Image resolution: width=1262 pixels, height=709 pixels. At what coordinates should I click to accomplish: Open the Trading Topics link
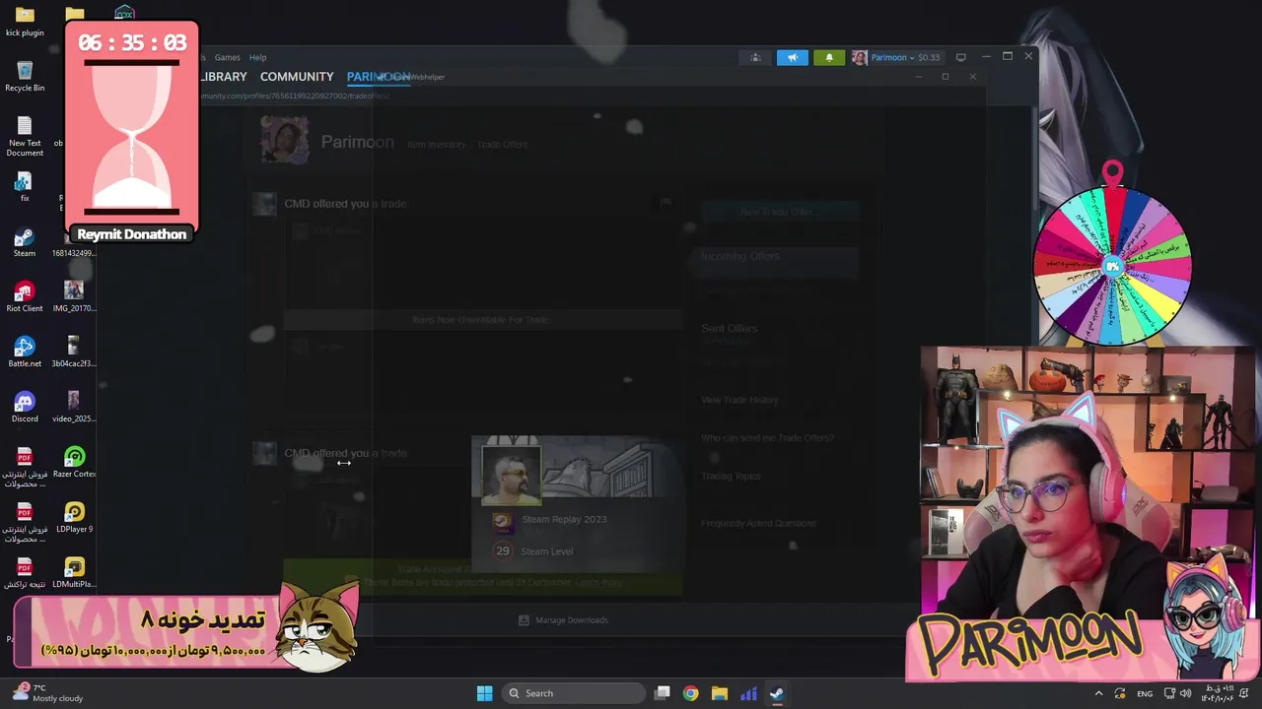pyautogui.click(x=731, y=477)
